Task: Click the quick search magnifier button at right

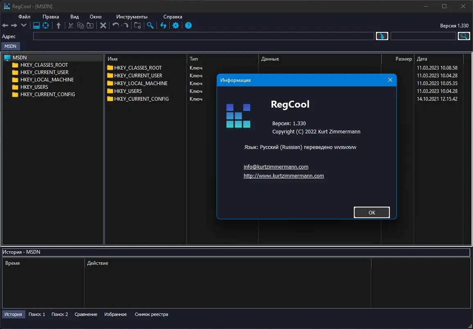Action: pyautogui.click(x=464, y=36)
